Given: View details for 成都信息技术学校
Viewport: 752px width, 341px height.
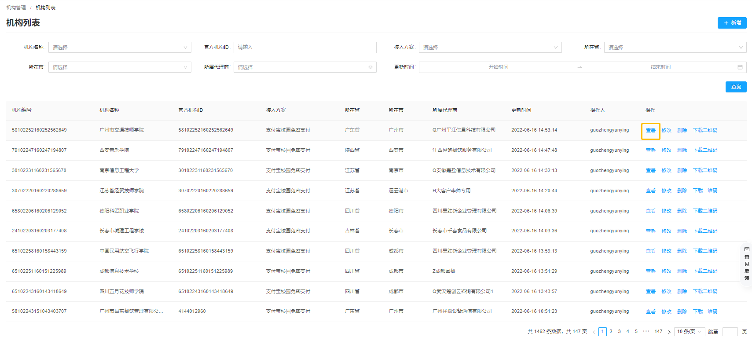Looking at the screenshot, I should click(651, 271).
